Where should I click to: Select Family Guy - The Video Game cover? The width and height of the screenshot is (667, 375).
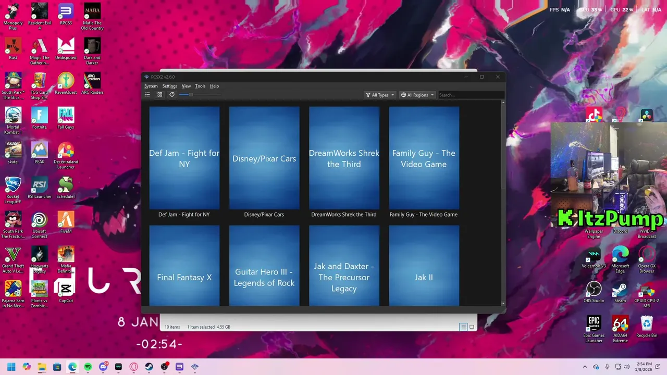(x=424, y=158)
